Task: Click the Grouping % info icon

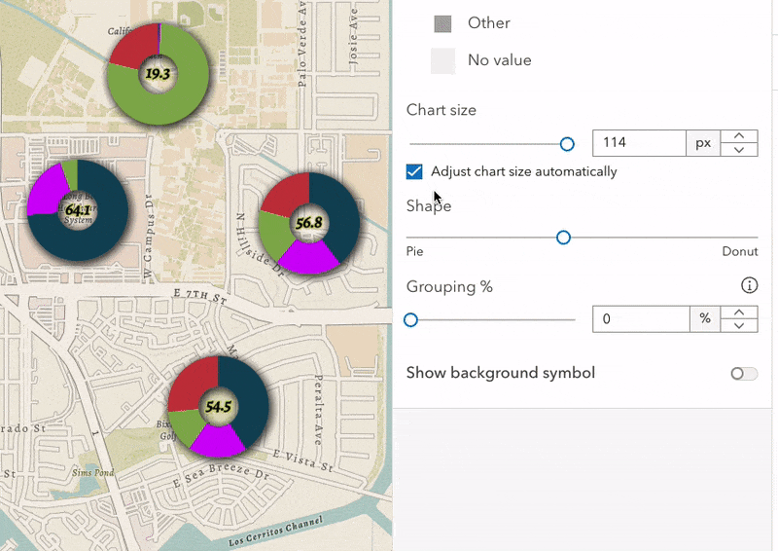Action: (x=749, y=285)
